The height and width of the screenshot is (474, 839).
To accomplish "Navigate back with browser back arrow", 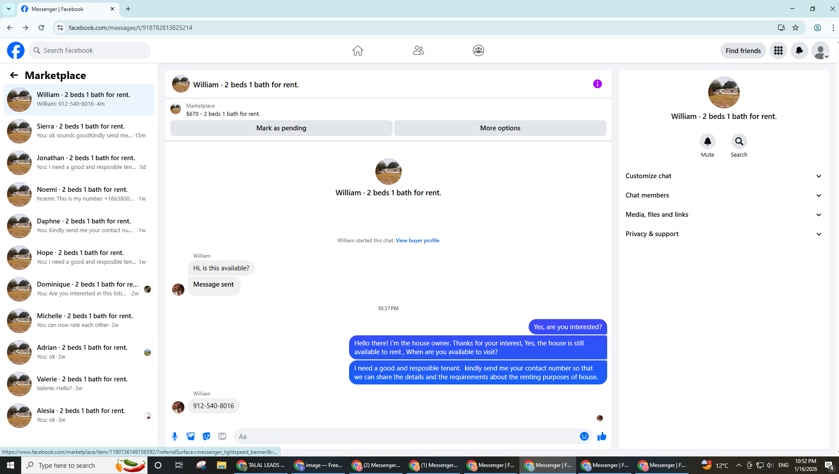I will pyautogui.click(x=10, y=28).
